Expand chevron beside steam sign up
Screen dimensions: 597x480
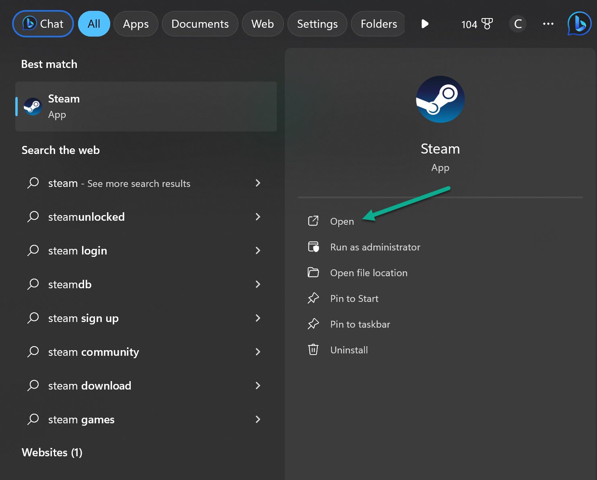[258, 318]
